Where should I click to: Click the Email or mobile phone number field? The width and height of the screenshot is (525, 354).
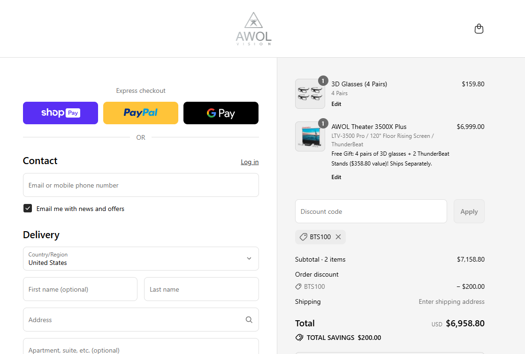pyautogui.click(x=141, y=185)
